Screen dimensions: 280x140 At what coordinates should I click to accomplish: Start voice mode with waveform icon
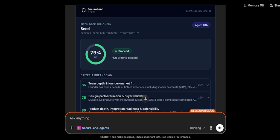pyautogui.click(x=220, y=128)
